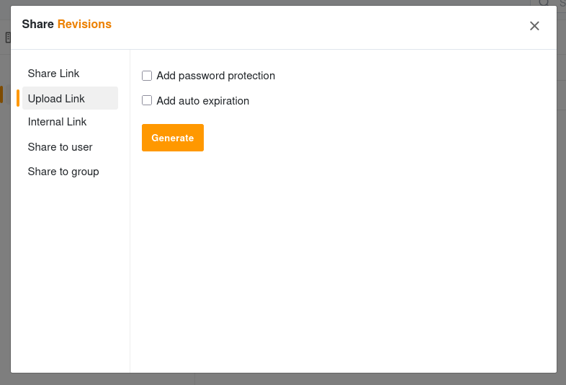Image resolution: width=566 pixels, height=385 pixels.
Task: Click the Generate button
Action: 173,138
